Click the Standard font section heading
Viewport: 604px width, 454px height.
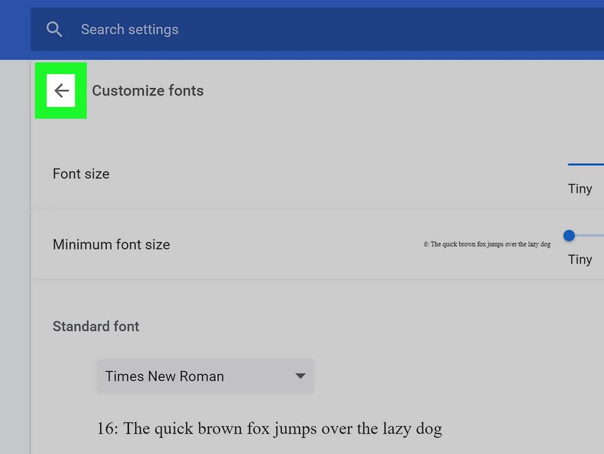point(96,326)
